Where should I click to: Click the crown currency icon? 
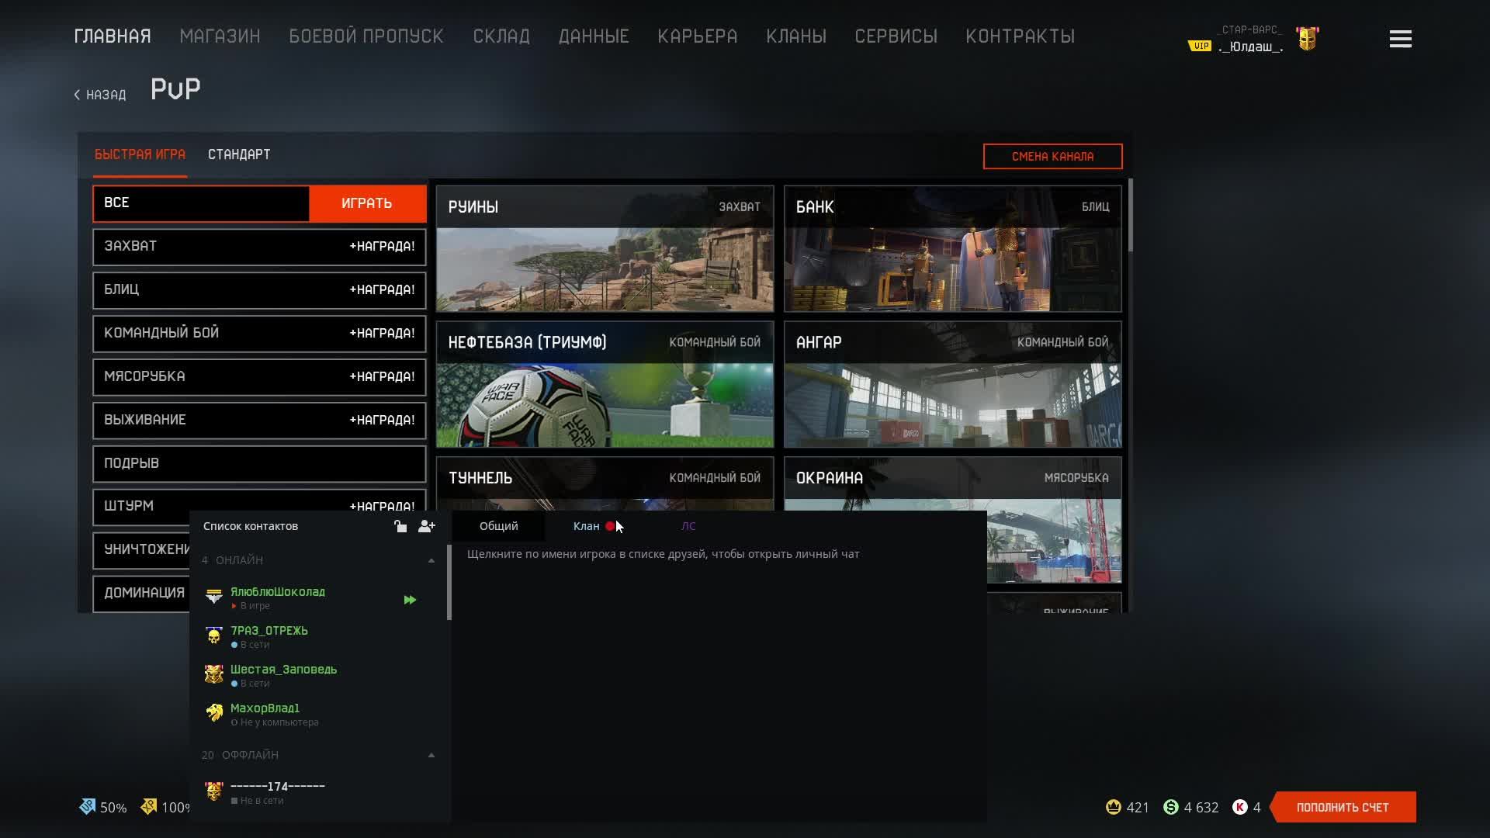tap(1113, 807)
